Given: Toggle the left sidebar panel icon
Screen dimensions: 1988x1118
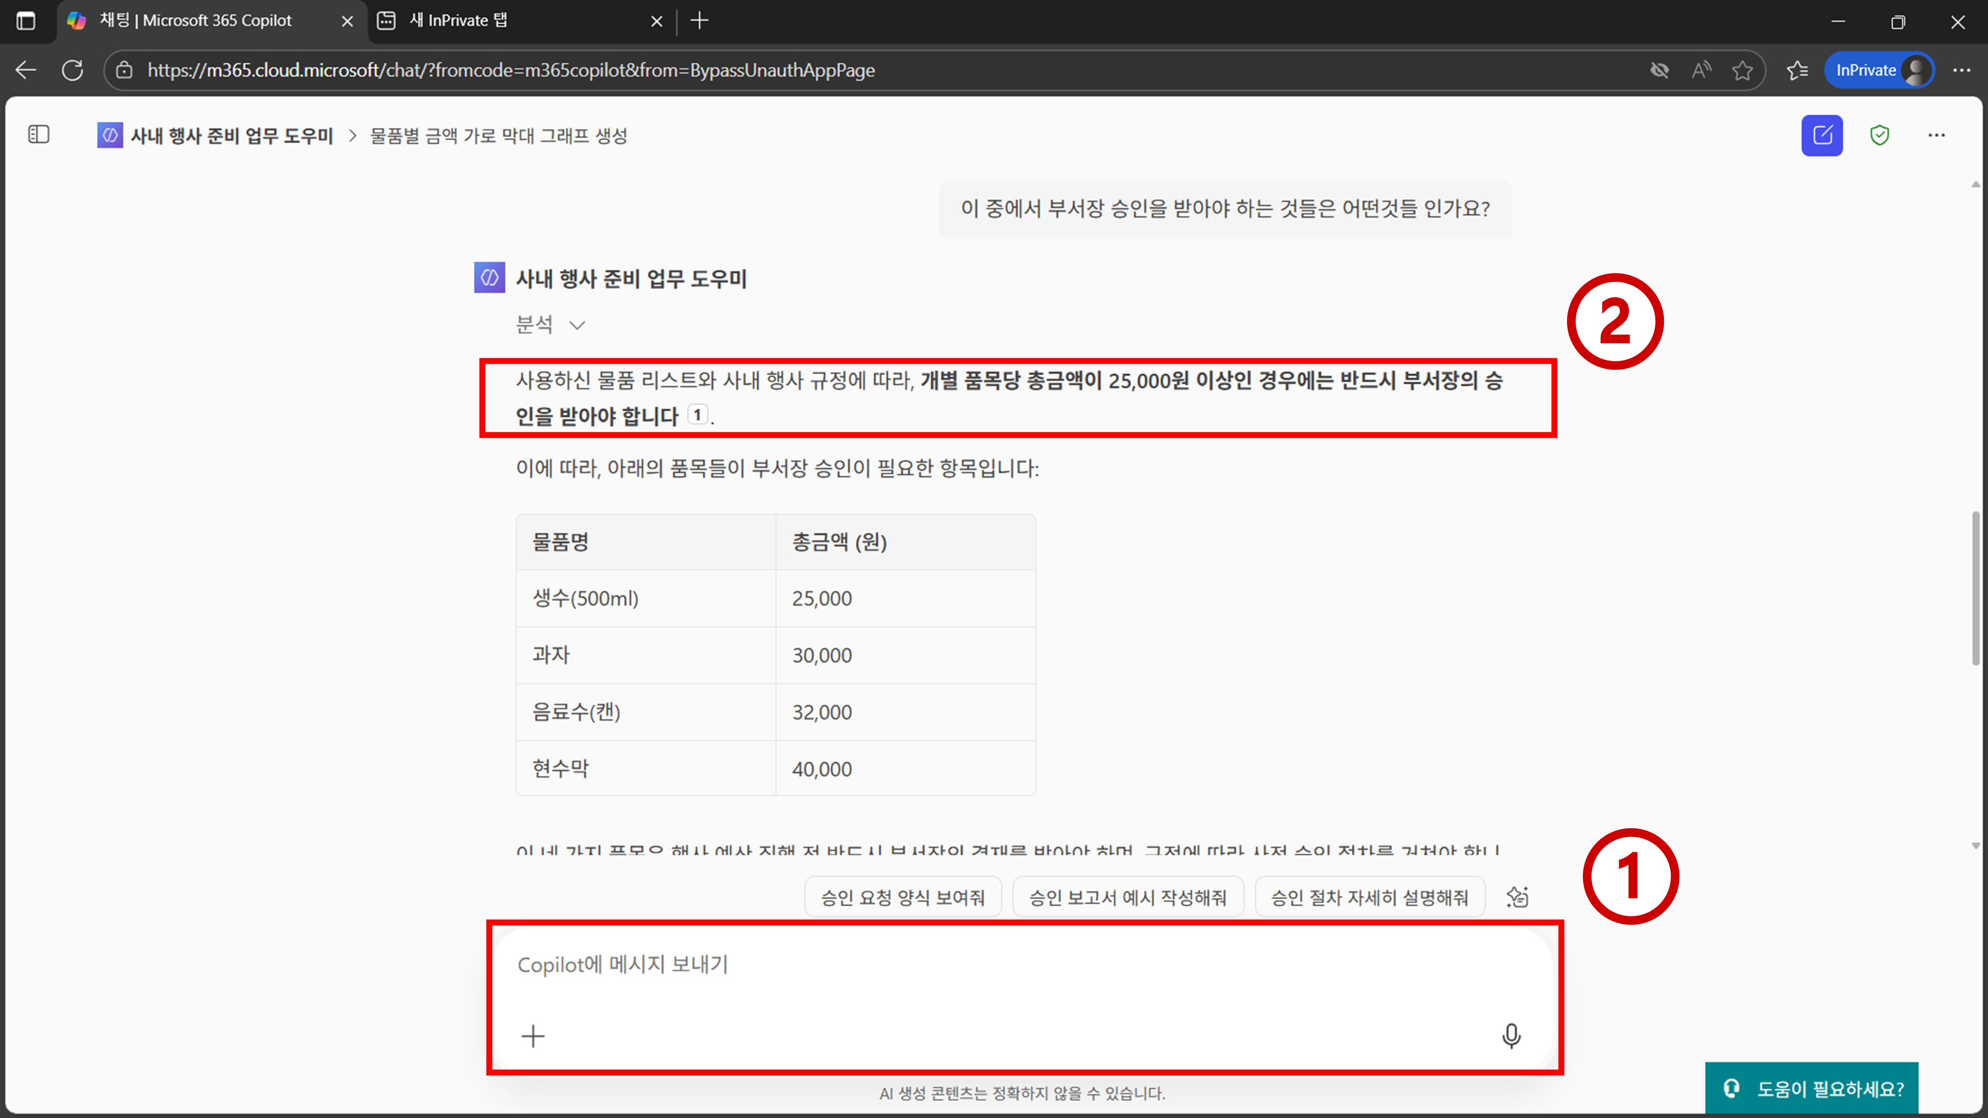Looking at the screenshot, I should pyautogui.click(x=39, y=135).
